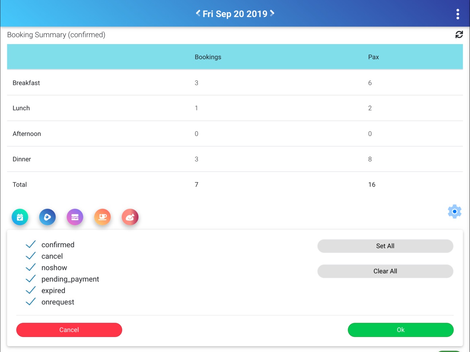This screenshot has height=352, width=470.
Task: Select the Dinner row label
Action: 22,159
